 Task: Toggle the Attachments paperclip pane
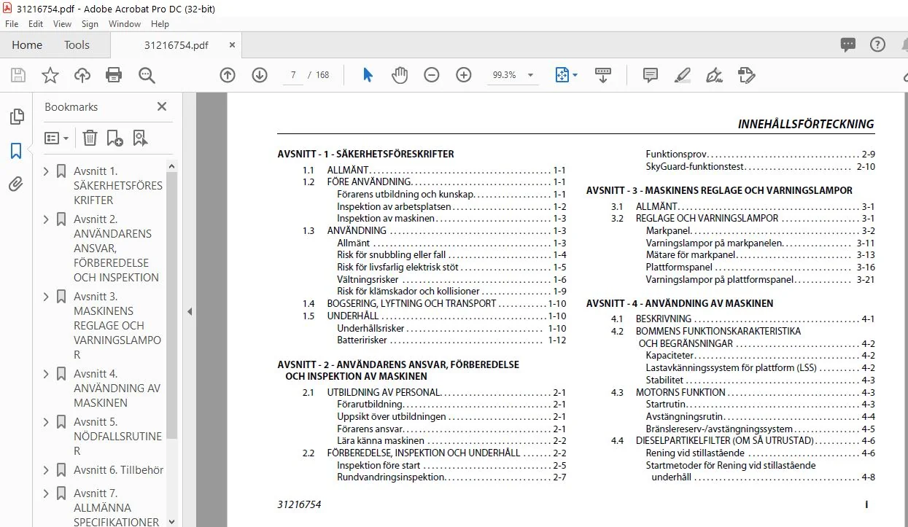[16, 184]
